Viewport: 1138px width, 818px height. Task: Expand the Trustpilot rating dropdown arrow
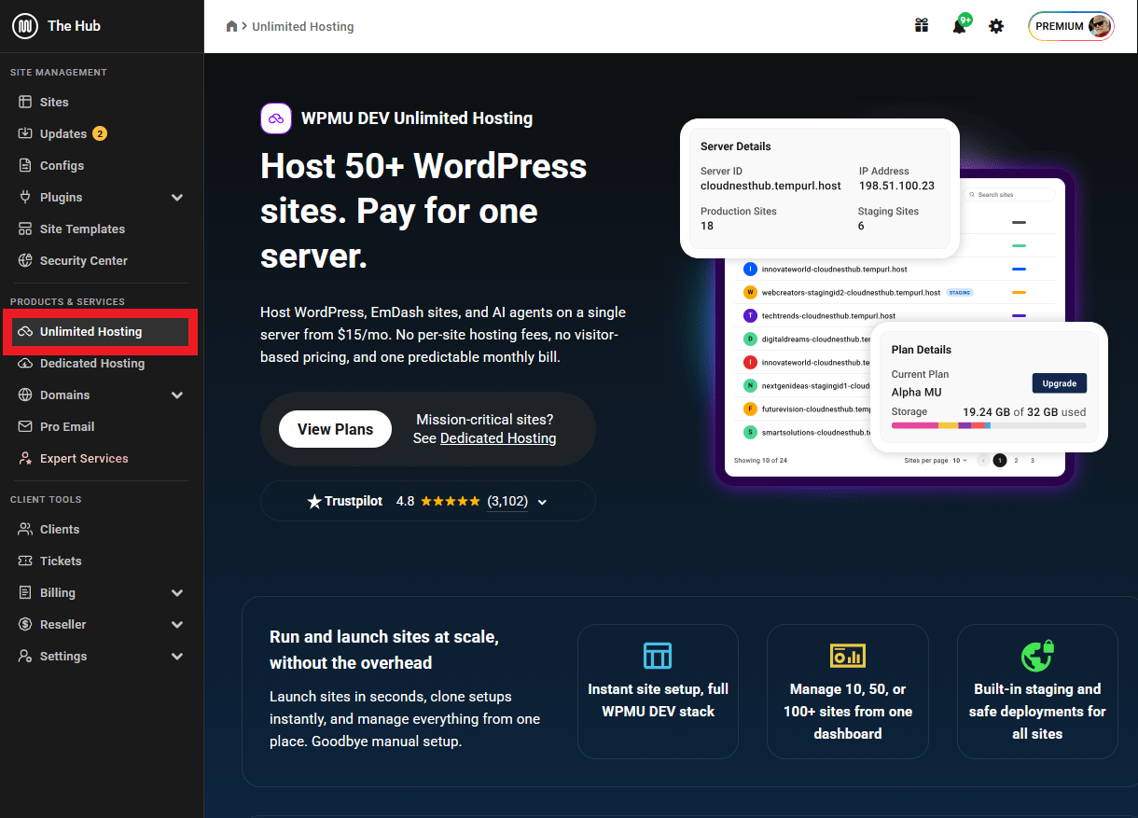tap(542, 502)
